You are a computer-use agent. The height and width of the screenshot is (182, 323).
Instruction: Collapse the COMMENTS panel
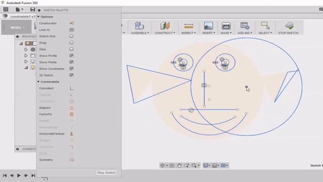coord(18,149)
